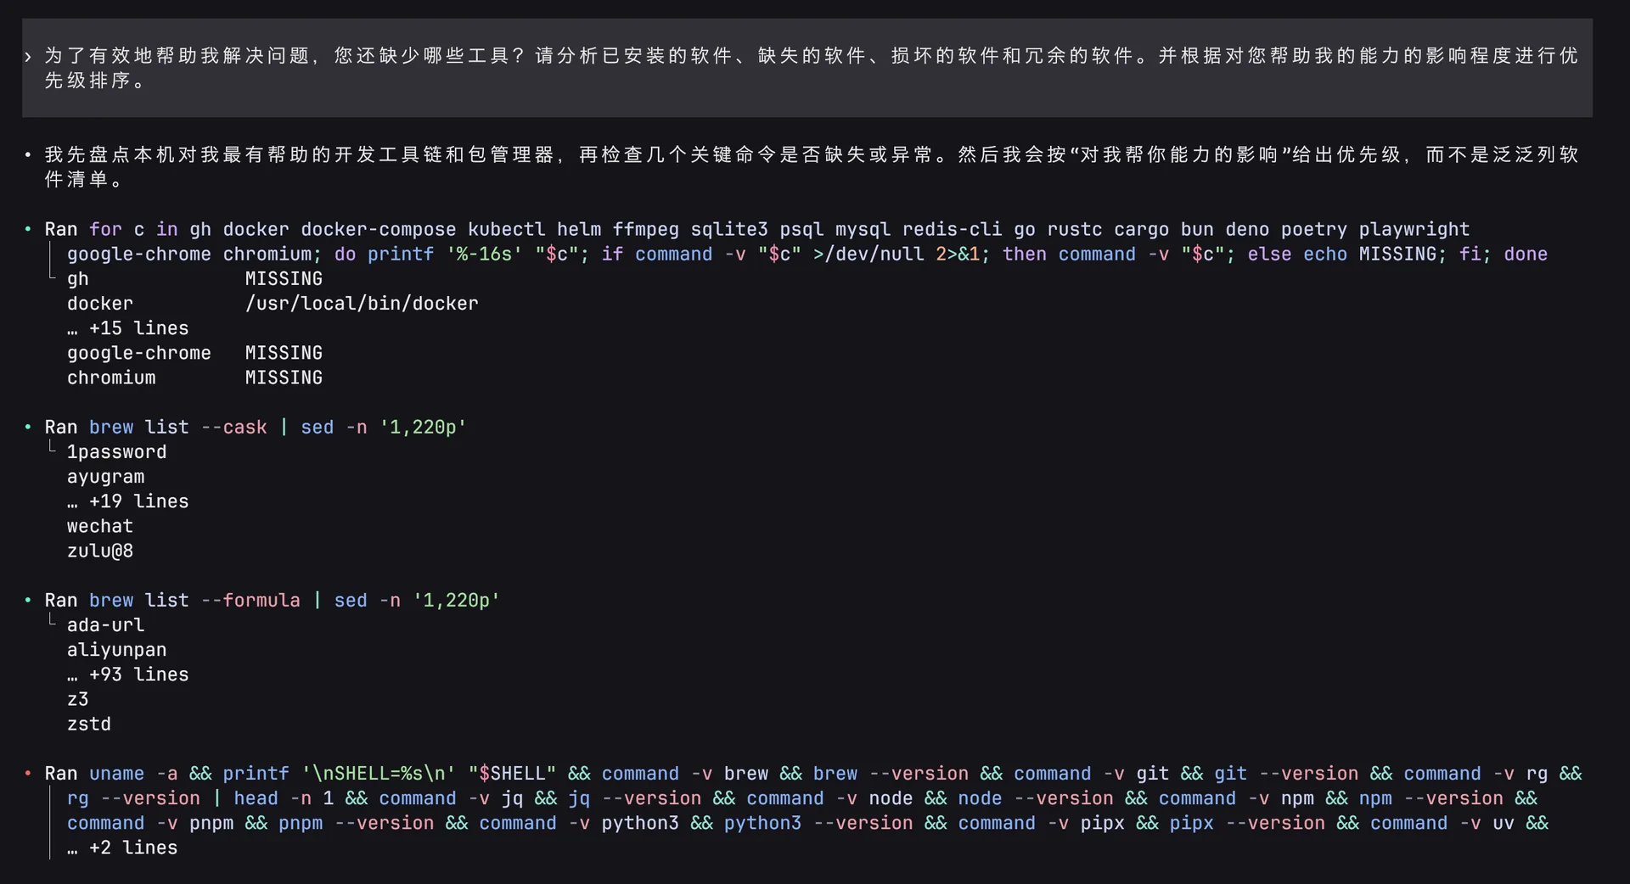Select the user prompt message box
The image size is (1630, 884).
[x=807, y=67]
